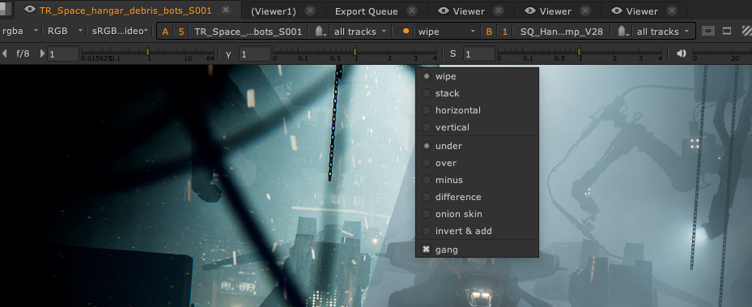The width and height of the screenshot is (752, 307).
Task: Decrease the f/8 gain with left arrow
Action: tap(5, 53)
